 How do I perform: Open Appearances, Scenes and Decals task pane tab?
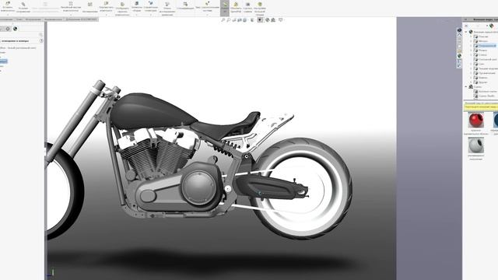click(459, 56)
